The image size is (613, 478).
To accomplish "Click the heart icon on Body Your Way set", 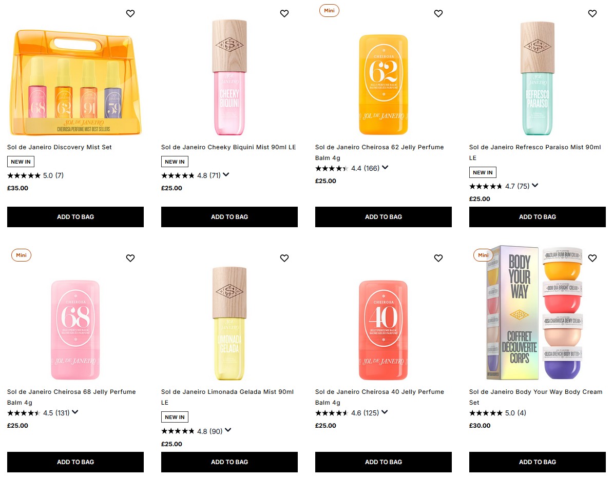I will (592, 258).
